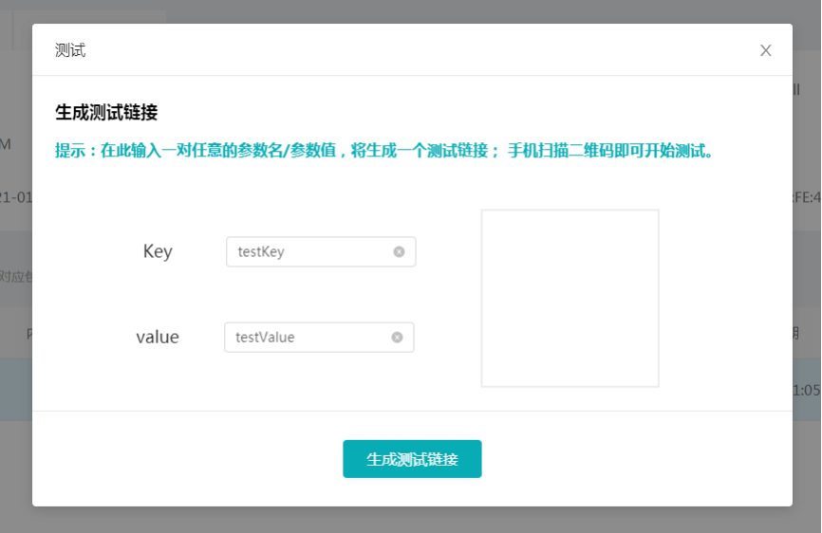Click the value label
Screen dimensions: 822x533
pyautogui.click(x=158, y=338)
